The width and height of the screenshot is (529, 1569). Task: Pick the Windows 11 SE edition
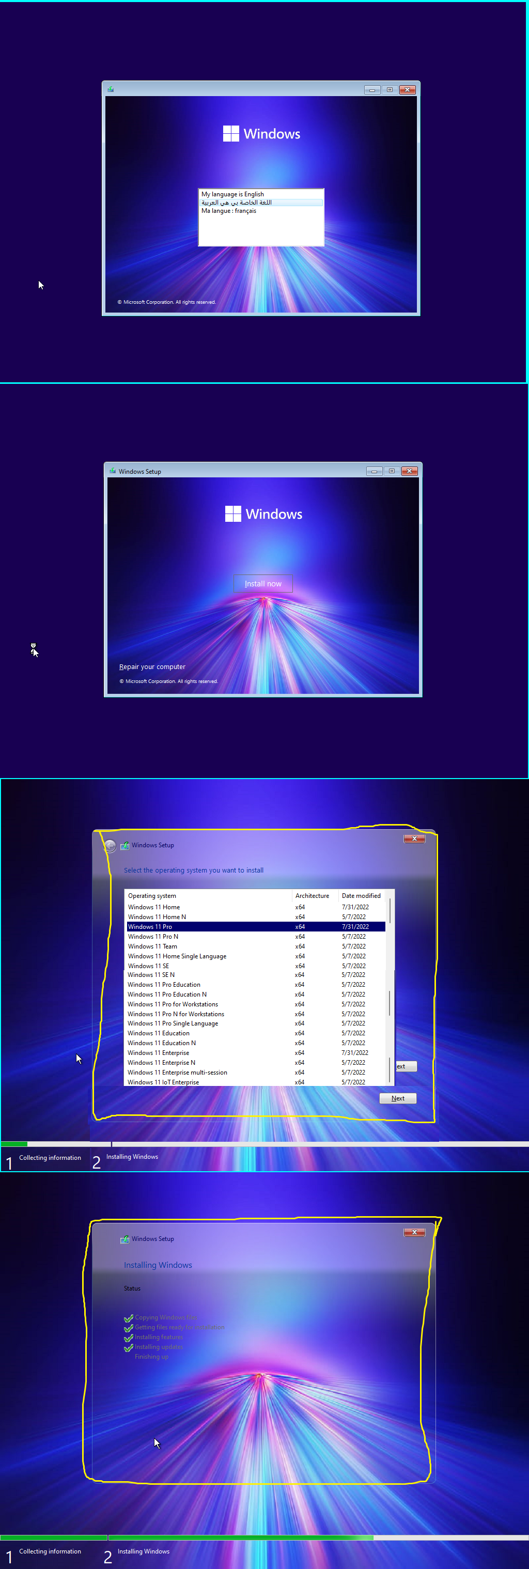[x=256, y=966]
